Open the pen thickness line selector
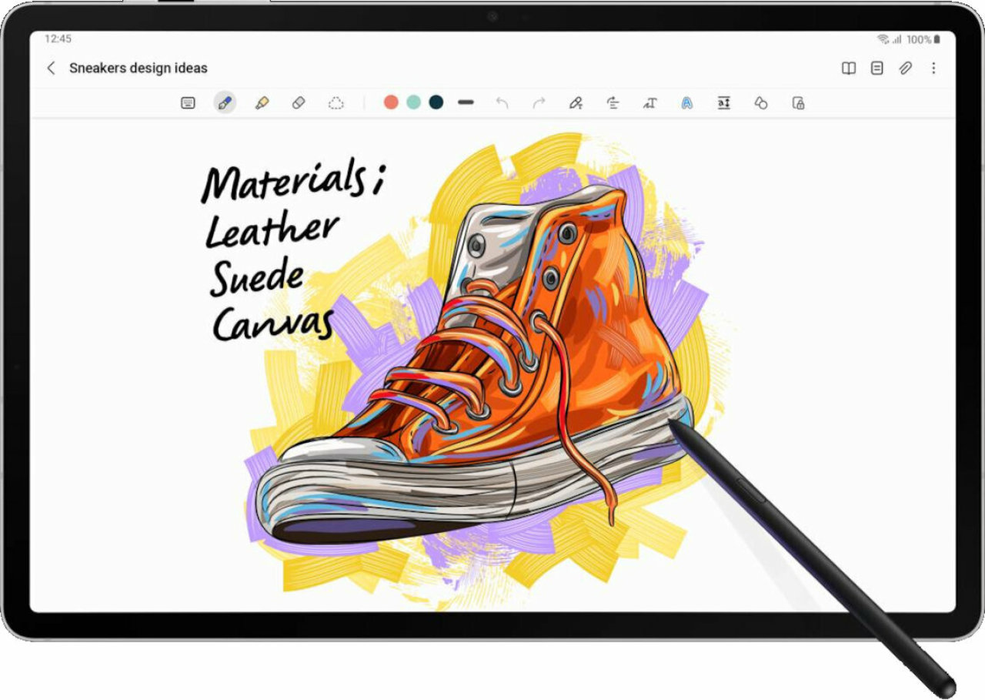Viewport: 985px width, 700px height. [466, 102]
